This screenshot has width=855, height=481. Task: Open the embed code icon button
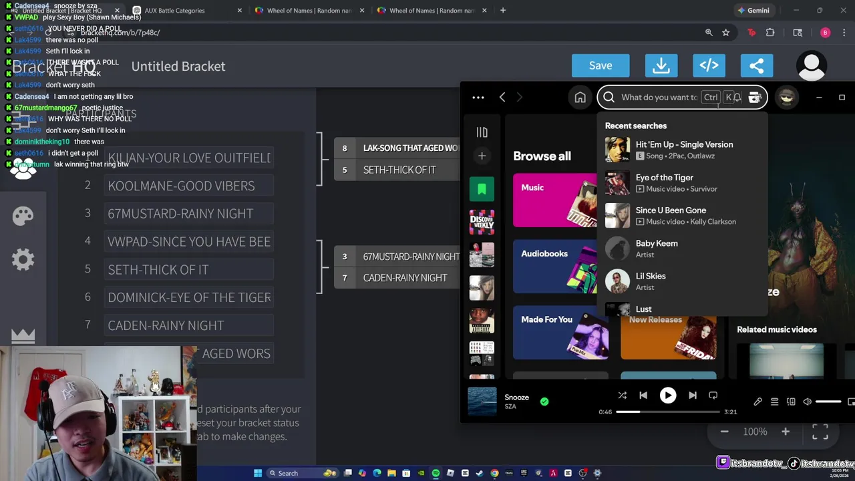click(x=709, y=65)
